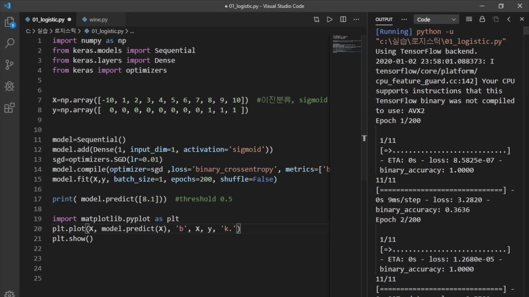Minimize the VS Code window

(x=482, y=6)
